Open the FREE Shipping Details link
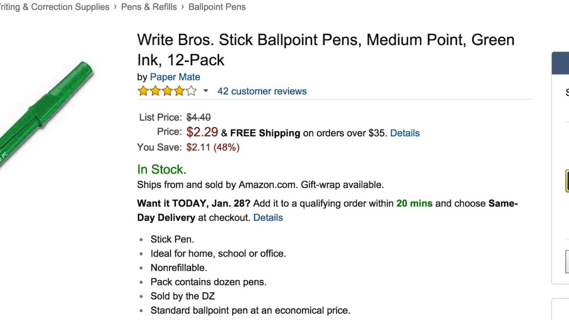 [405, 133]
